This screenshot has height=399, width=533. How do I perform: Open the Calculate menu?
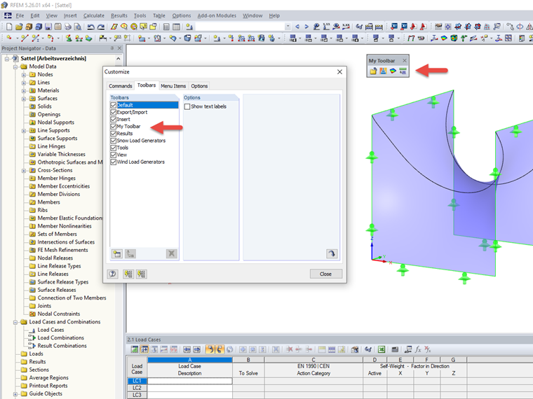94,15
